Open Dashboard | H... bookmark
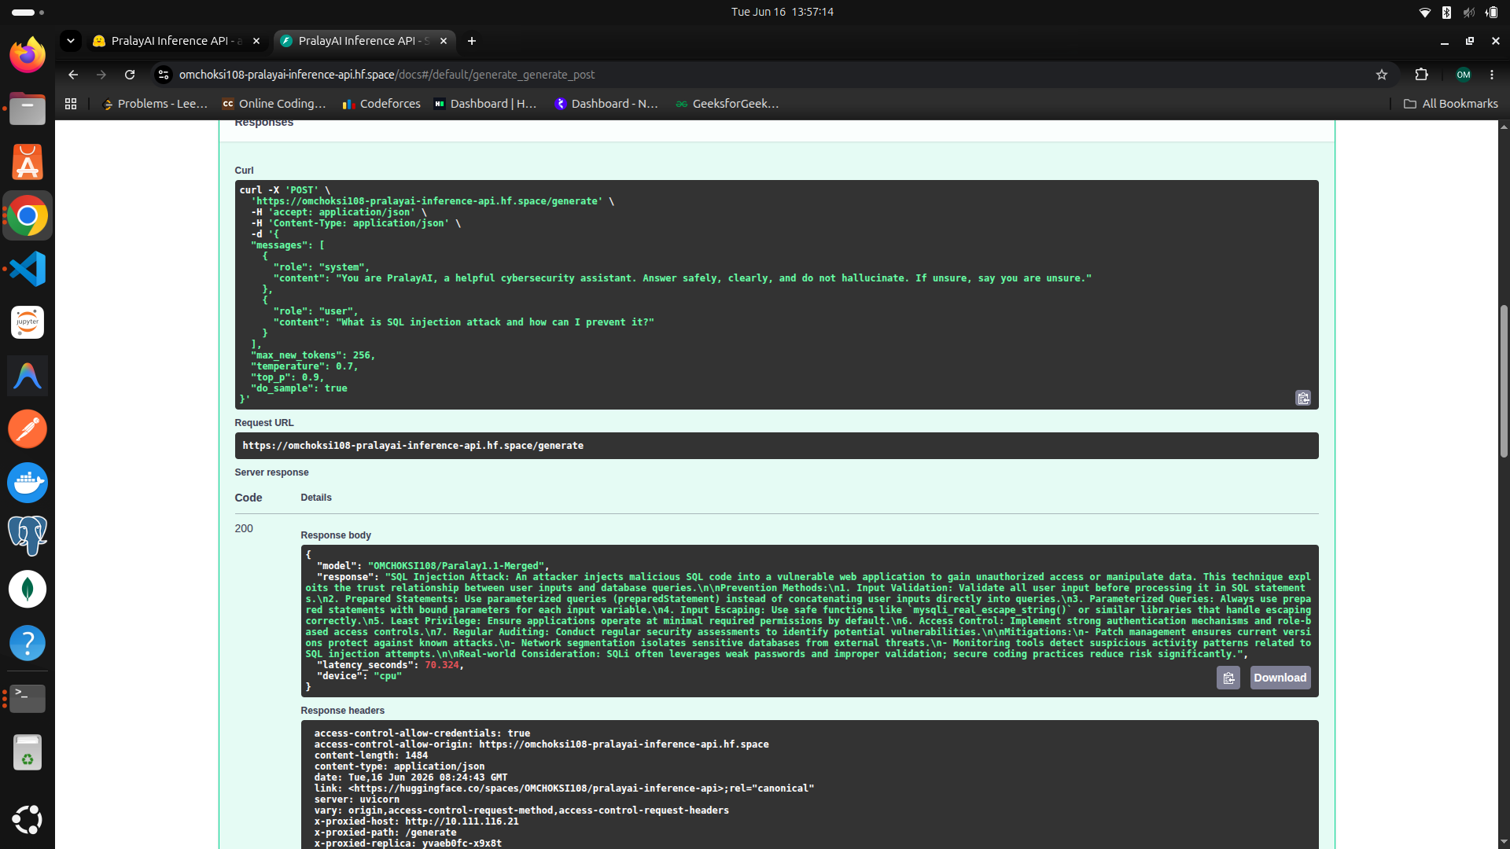Screen dimensions: 1510x849 tap(485, 104)
